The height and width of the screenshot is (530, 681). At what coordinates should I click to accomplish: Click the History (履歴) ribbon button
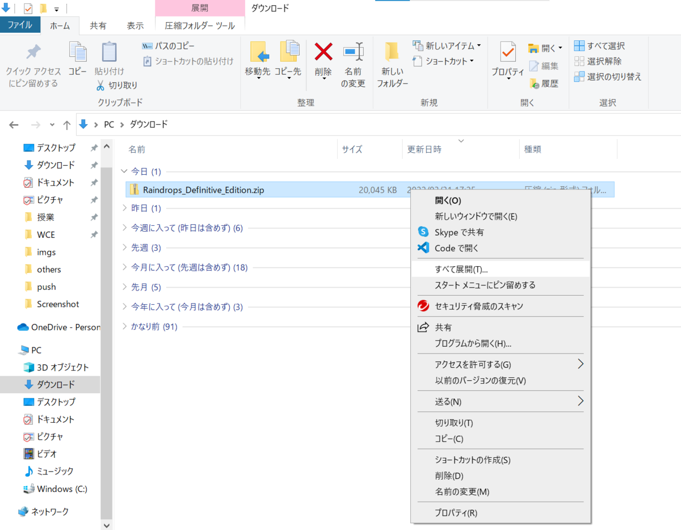pyautogui.click(x=544, y=83)
